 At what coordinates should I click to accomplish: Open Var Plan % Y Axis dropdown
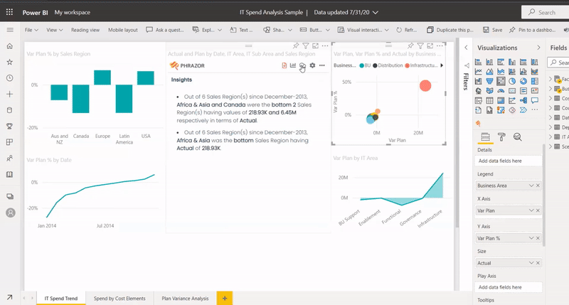531,238
